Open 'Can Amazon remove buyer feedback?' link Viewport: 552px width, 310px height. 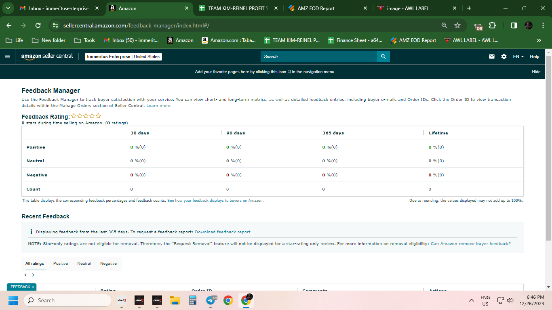pos(471,244)
